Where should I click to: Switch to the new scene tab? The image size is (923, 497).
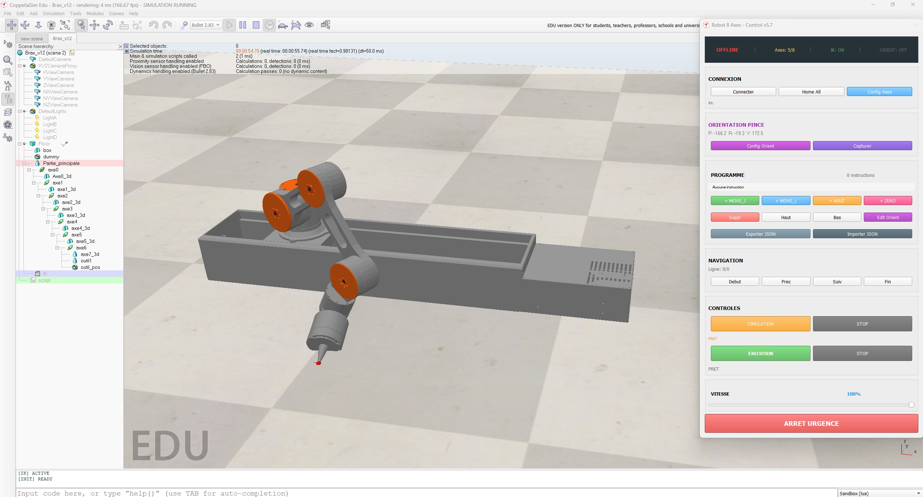pyautogui.click(x=32, y=39)
